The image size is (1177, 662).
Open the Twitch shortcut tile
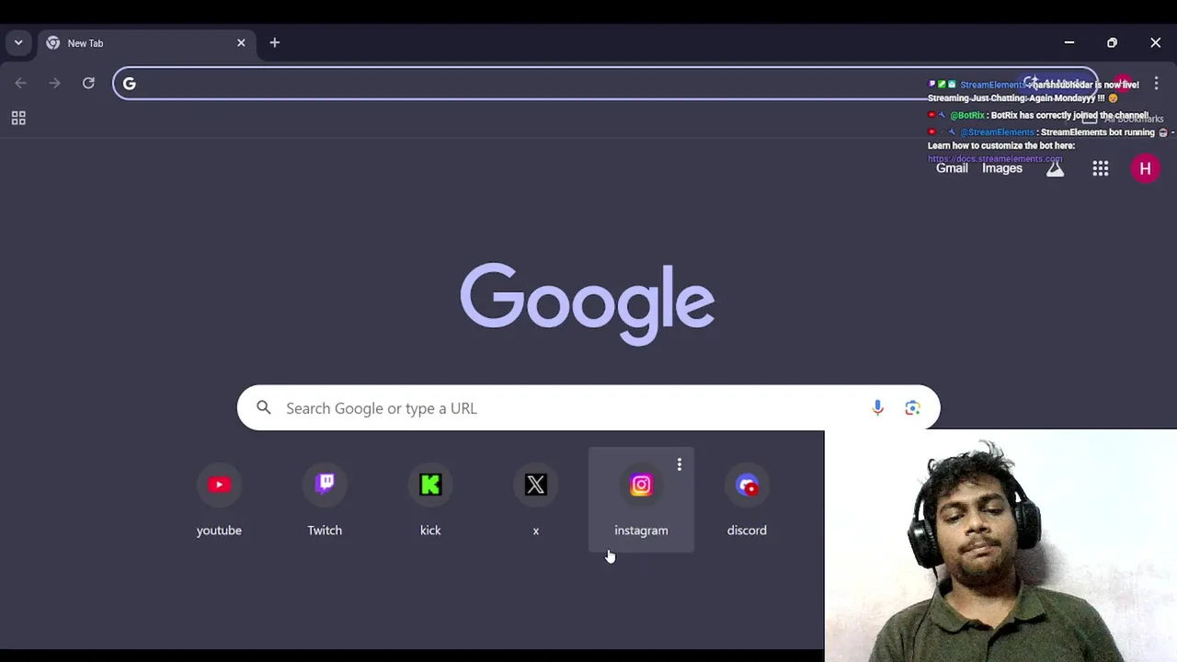325,500
